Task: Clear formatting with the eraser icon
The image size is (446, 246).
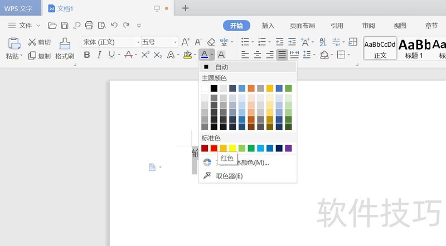Action: [211, 42]
